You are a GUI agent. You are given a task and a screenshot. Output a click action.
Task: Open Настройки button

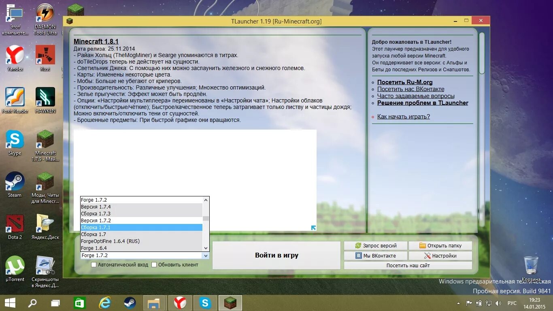point(440,256)
